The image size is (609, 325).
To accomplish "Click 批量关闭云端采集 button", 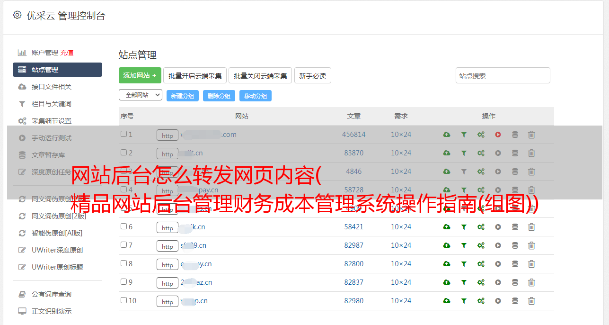I will [x=260, y=75].
